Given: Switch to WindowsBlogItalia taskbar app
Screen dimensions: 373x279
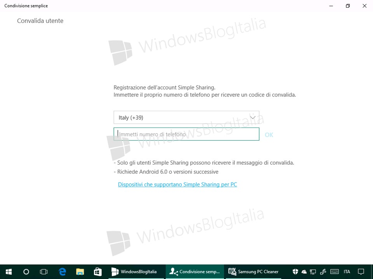Looking at the screenshot, I should click(x=136, y=272).
